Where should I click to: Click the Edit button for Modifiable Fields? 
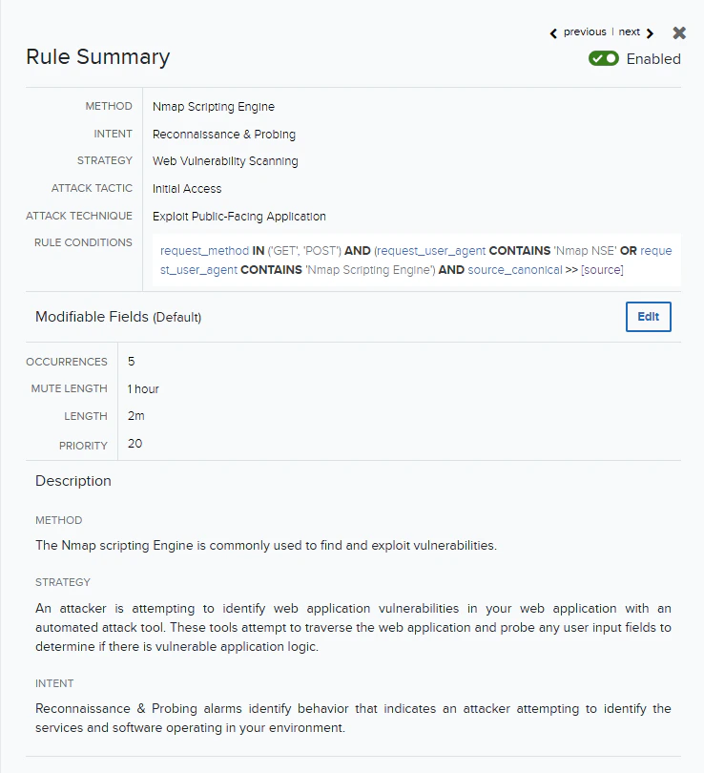[649, 317]
